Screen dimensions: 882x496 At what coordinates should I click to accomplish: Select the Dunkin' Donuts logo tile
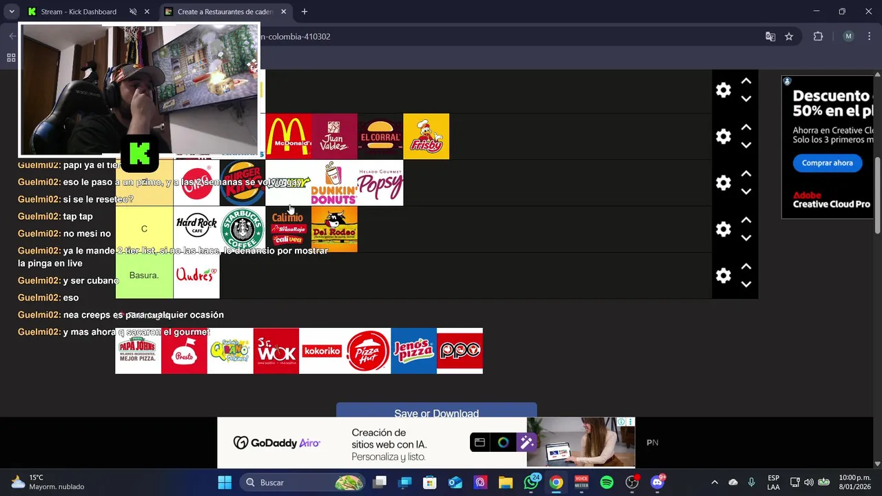pyautogui.click(x=334, y=183)
